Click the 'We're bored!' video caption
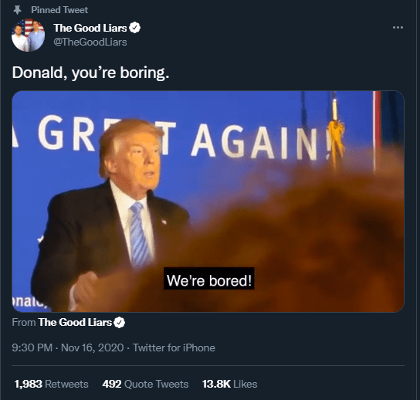 tap(209, 280)
